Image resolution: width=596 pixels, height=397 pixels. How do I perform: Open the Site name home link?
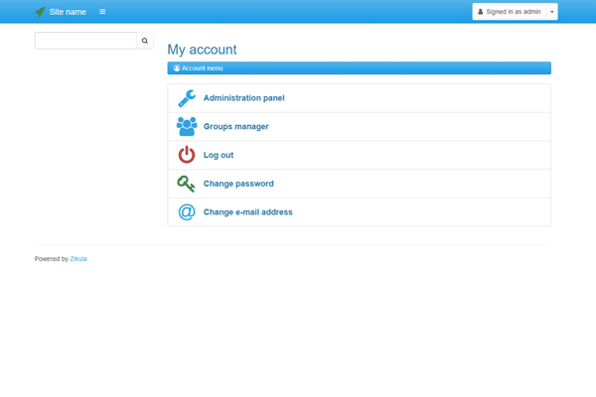pos(68,12)
